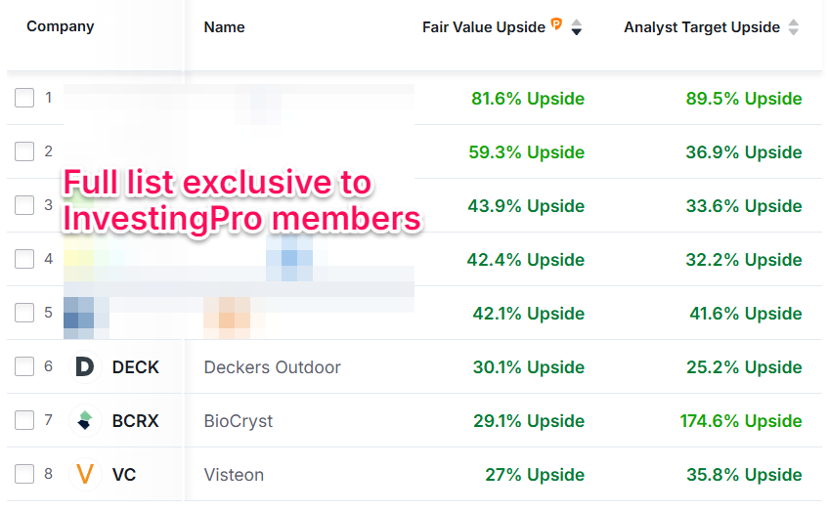Viewport: 829px width, 511px height.
Task: Click the InvestingPro badge beside Fair Value Upside
Action: pos(557,25)
